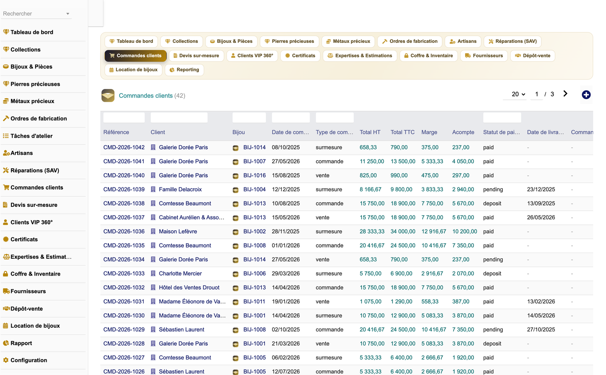Click the page number field showing 1
Image resolution: width=606 pixels, height=375 pixels.
536,94
